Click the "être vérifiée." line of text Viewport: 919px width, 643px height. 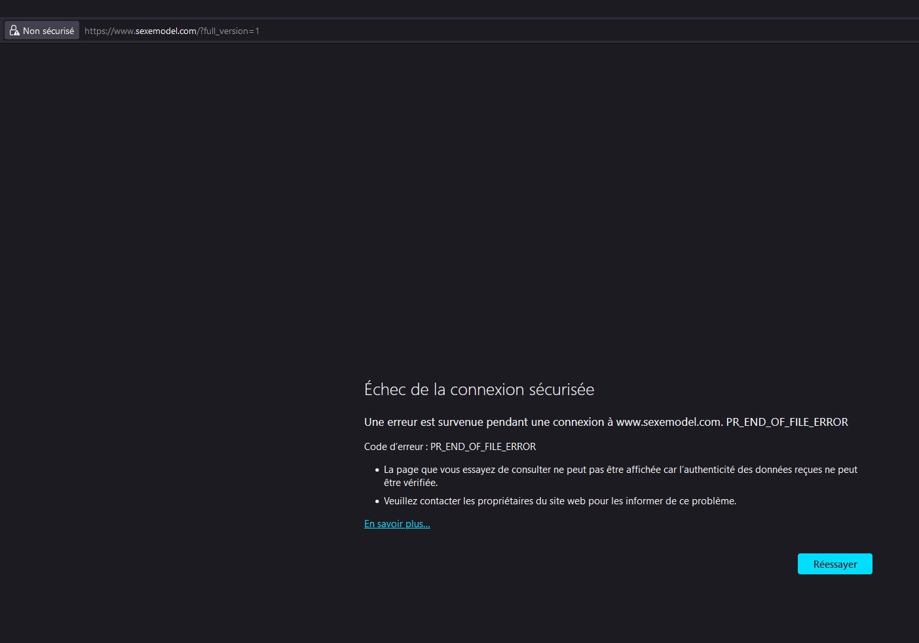[411, 483]
